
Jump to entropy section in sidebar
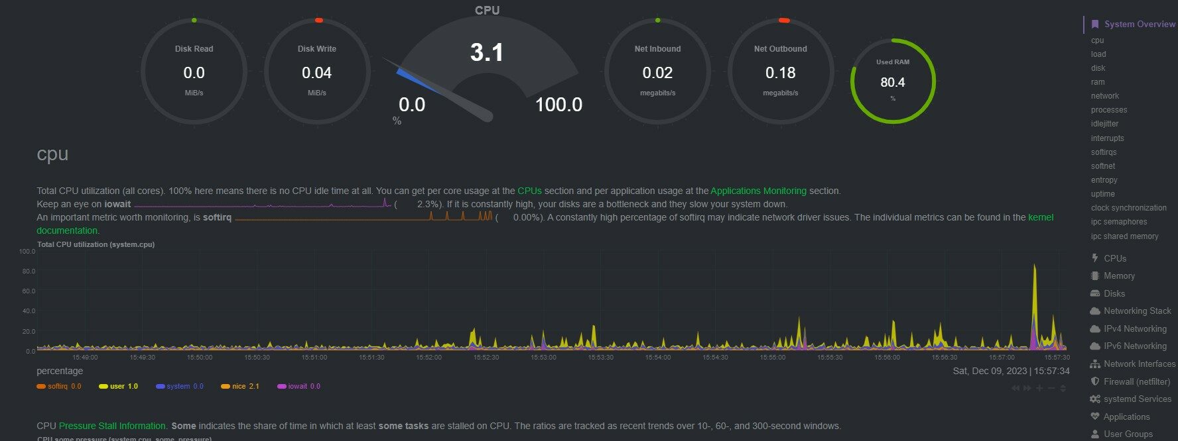(x=1104, y=180)
